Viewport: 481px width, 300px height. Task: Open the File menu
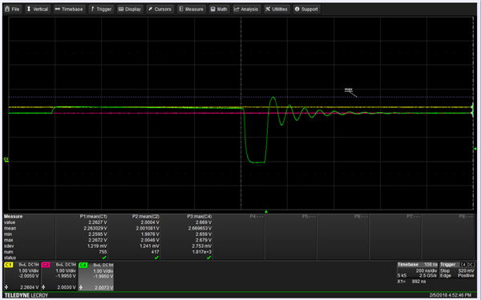[x=13, y=9]
